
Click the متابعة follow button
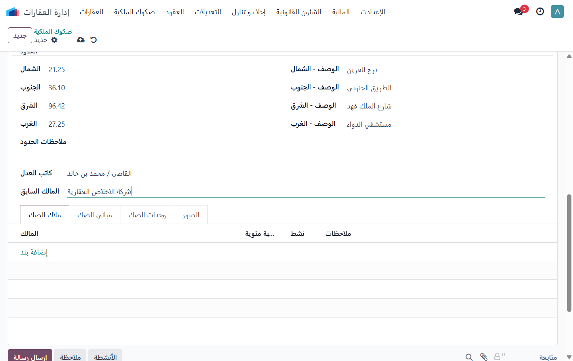548,357
